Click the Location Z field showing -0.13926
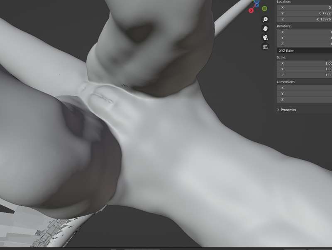 click(304, 19)
